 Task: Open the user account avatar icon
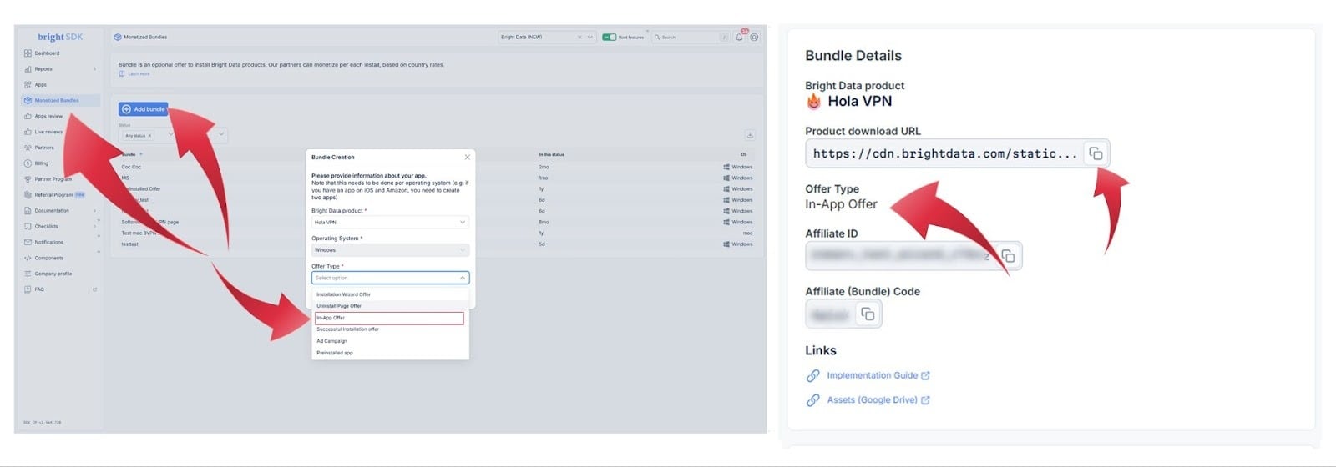pyautogui.click(x=754, y=37)
